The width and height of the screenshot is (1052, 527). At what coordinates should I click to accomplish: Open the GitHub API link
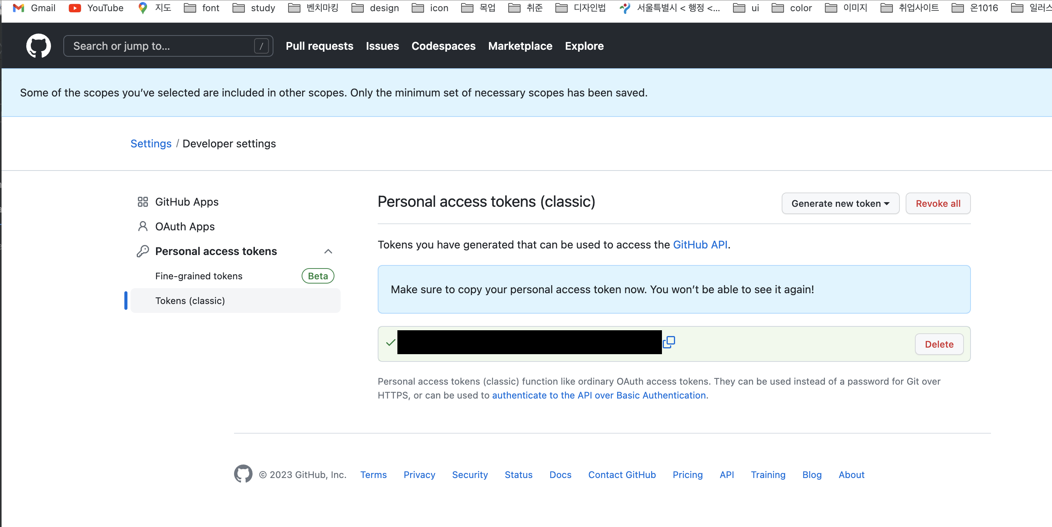[700, 245]
